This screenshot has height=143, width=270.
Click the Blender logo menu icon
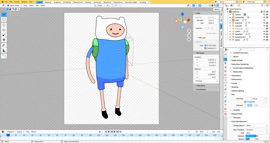(2, 2)
